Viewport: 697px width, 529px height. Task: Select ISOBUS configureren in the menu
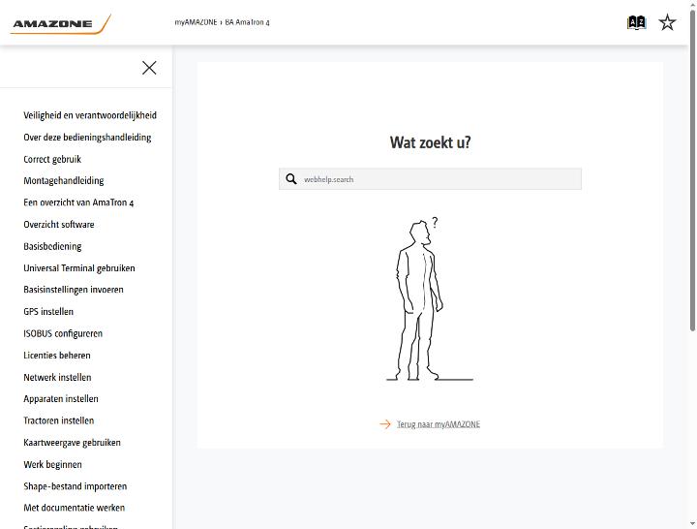(x=63, y=333)
